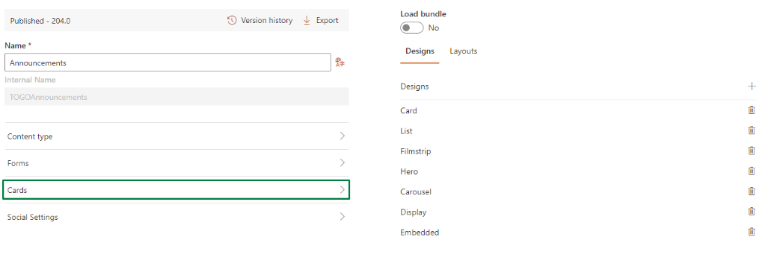The image size is (768, 269).
Task: Delete the Card design with trash icon
Action: [x=752, y=110]
